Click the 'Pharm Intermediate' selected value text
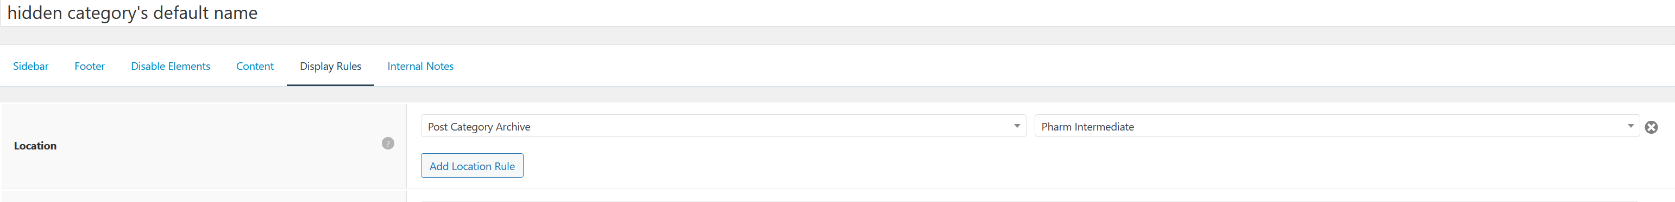 tap(1087, 127)
